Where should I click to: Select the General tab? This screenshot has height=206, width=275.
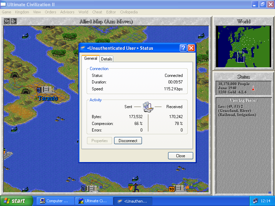tap(91, 59)
